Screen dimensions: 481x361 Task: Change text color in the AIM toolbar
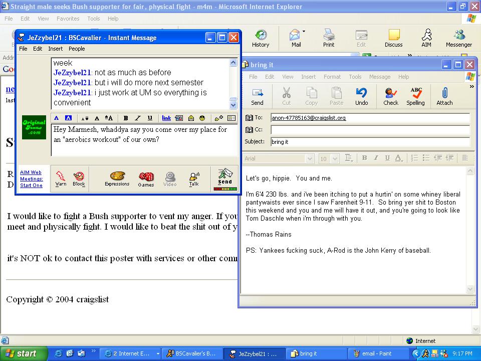tap(57, 118)
